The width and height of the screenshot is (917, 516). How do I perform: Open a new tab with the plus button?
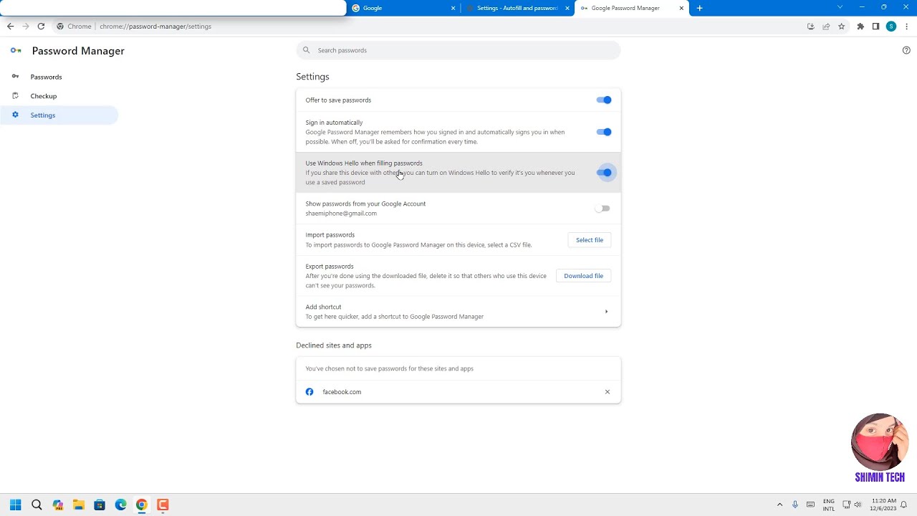click(700, 8)
